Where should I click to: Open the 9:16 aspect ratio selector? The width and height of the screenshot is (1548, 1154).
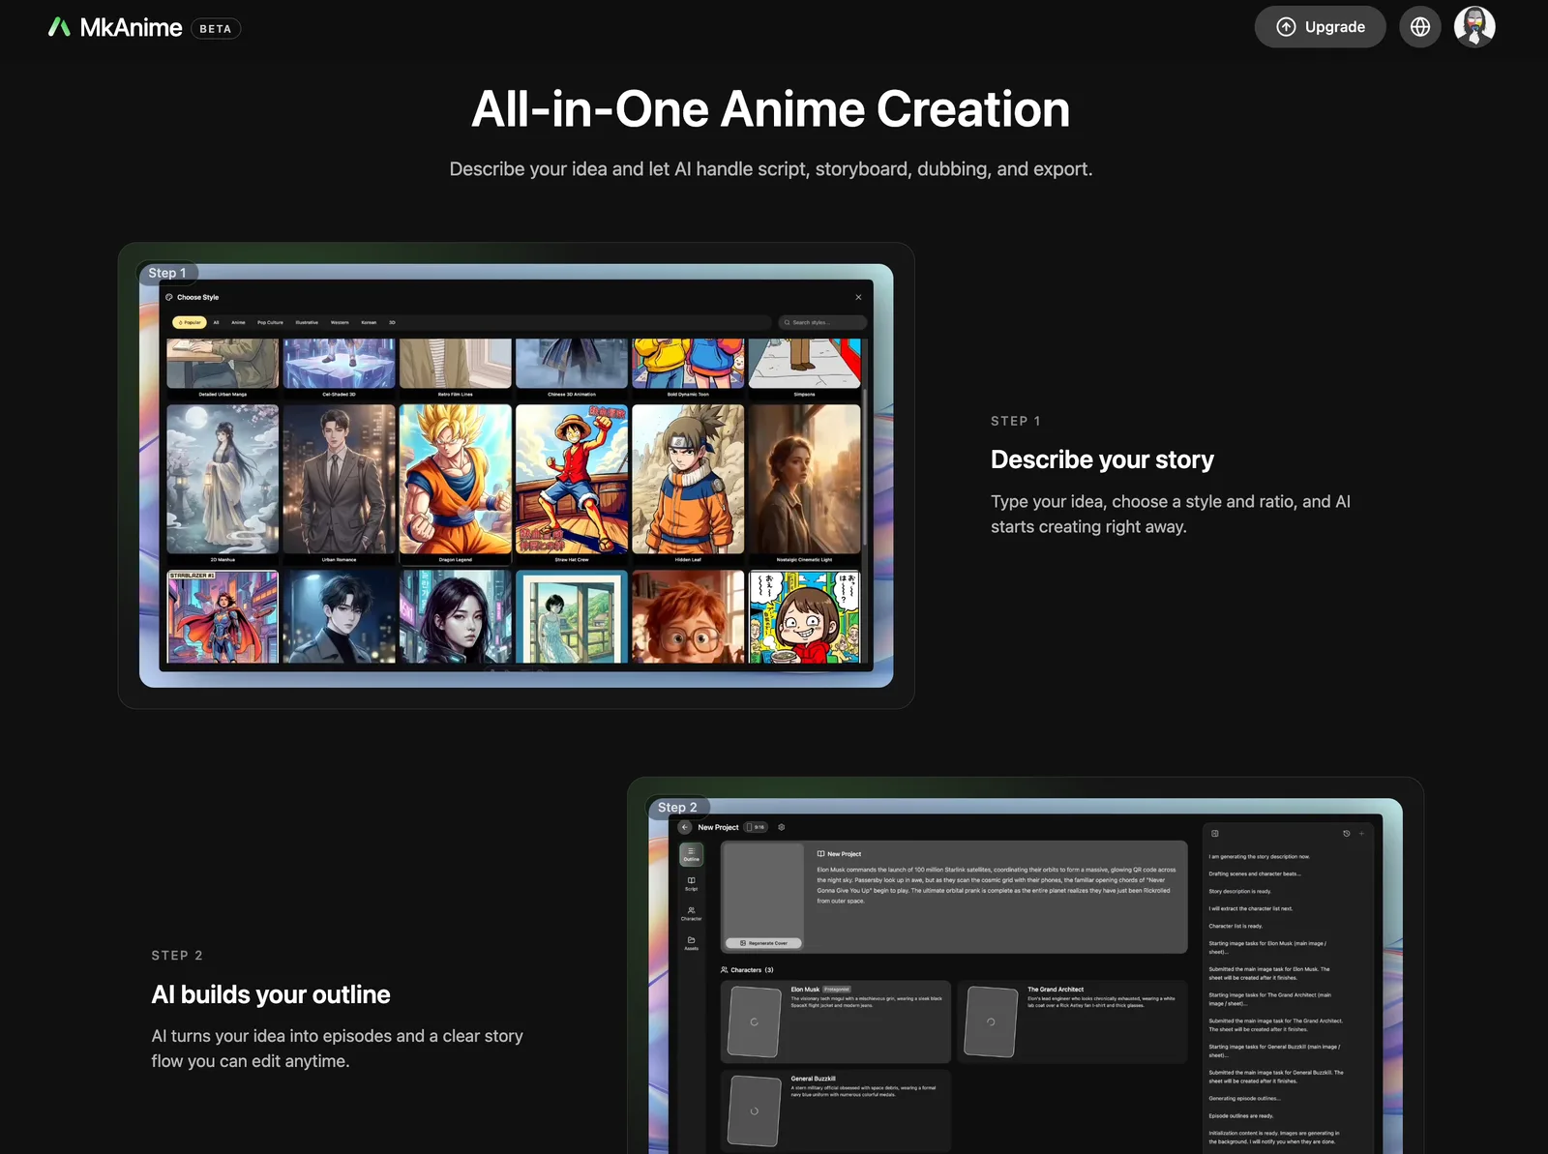pyautogui.click(x=756, y=827)
